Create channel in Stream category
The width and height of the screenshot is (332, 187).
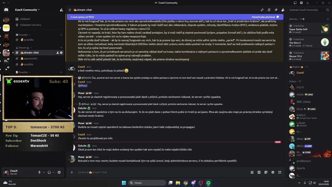(x=61, y=48)
